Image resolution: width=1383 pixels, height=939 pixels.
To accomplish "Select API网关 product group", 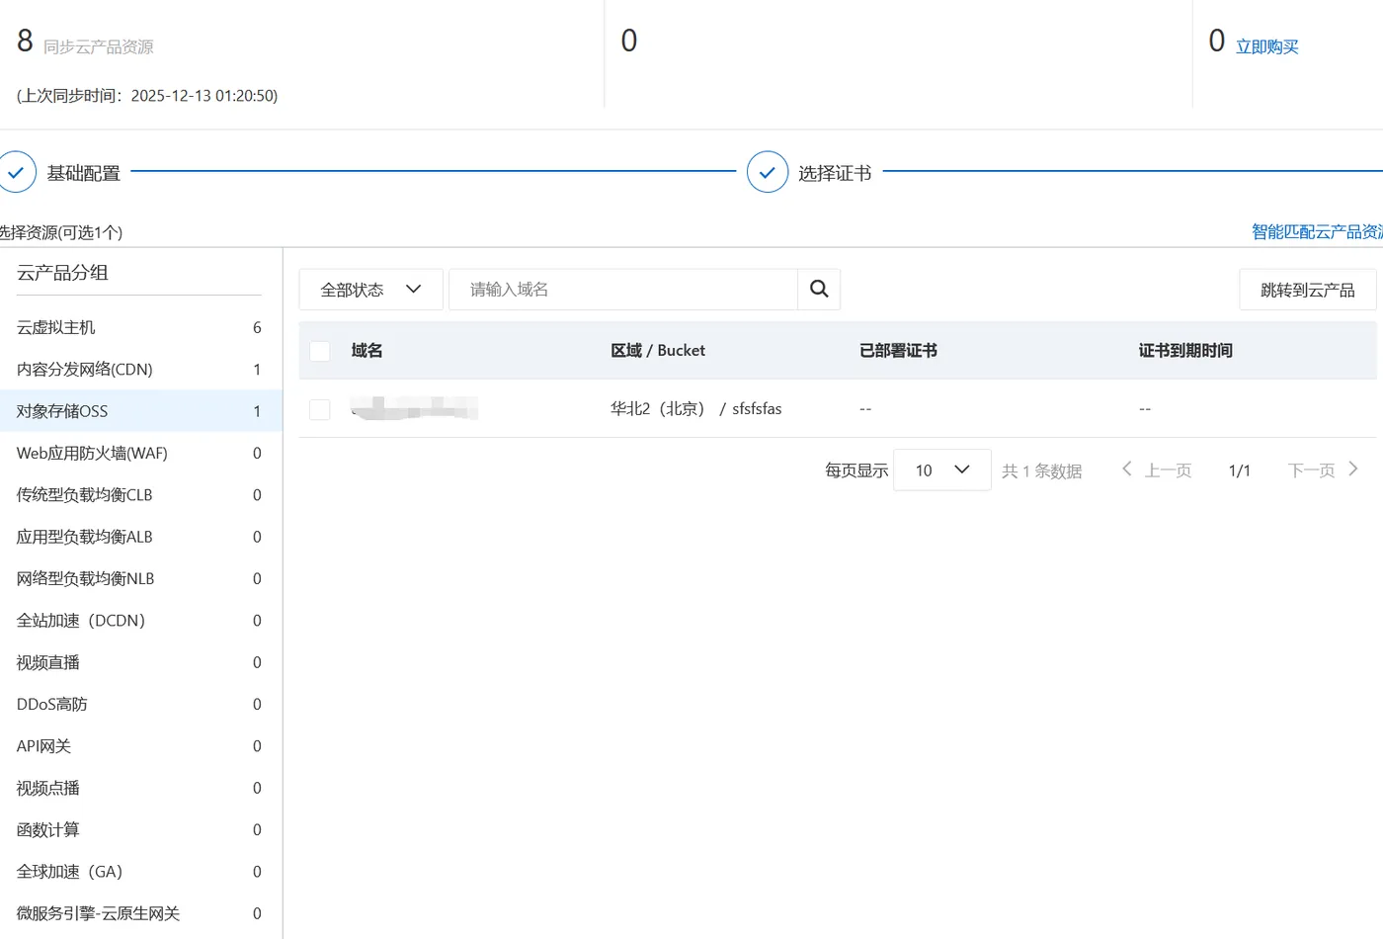I will click(139, 746).
